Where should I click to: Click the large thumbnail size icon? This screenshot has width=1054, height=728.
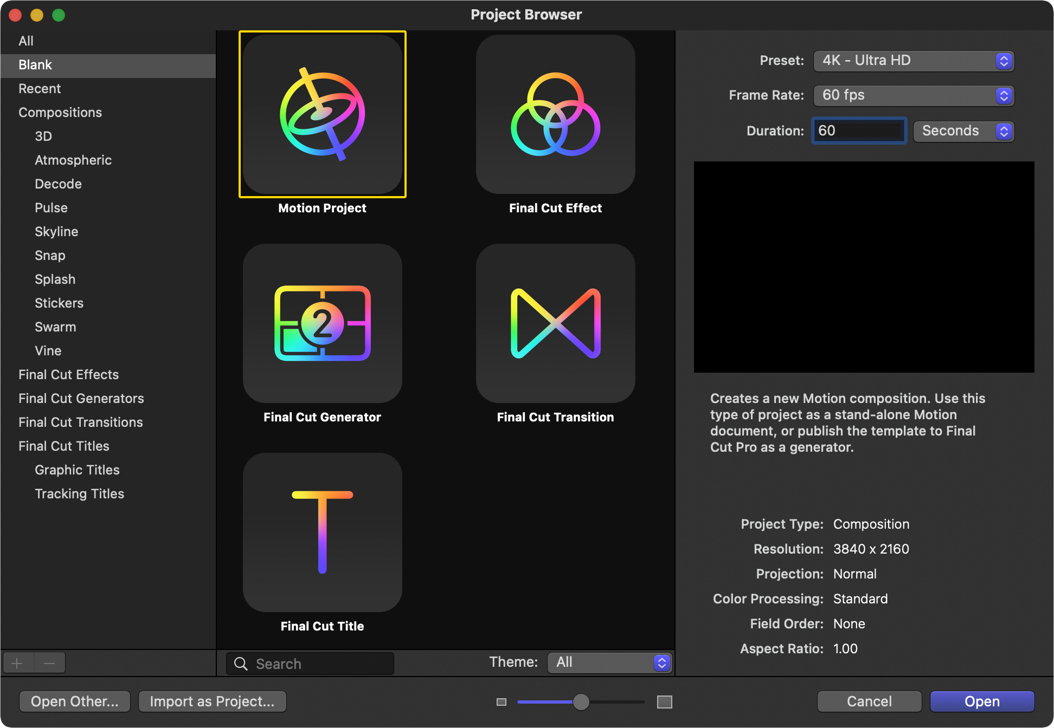(665, 702)
